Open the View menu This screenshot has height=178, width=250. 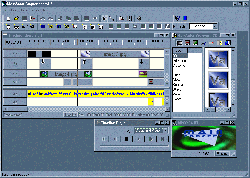[35, 10]
